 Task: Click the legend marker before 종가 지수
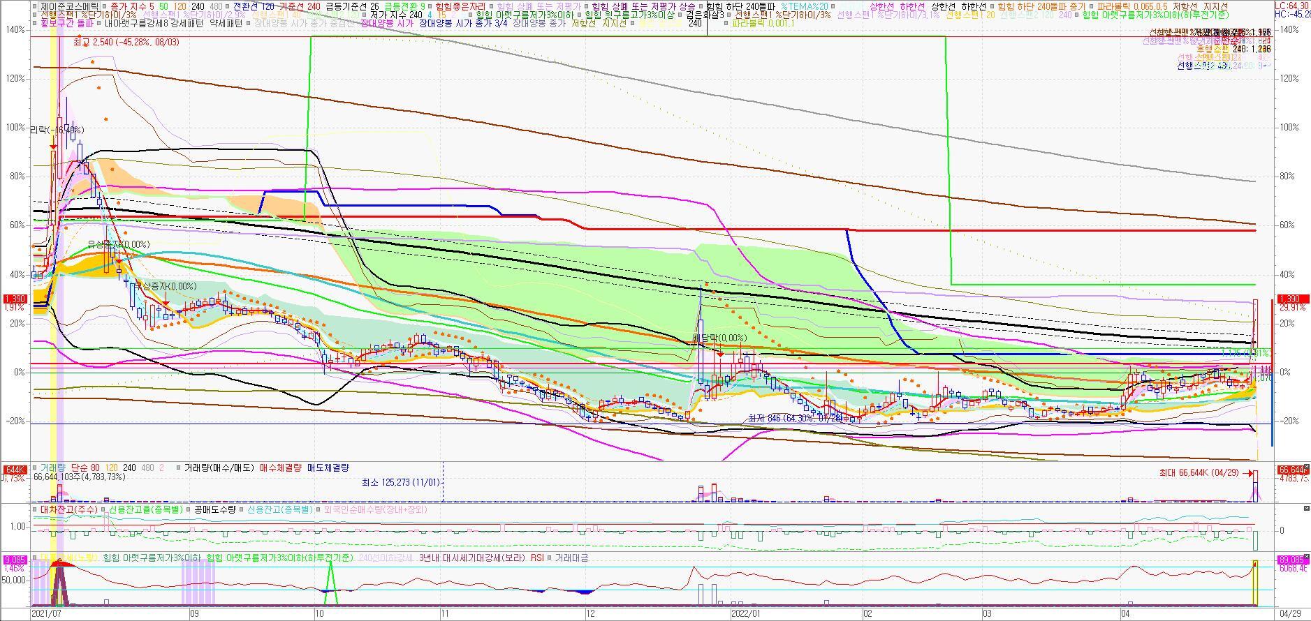click(104, 6)
